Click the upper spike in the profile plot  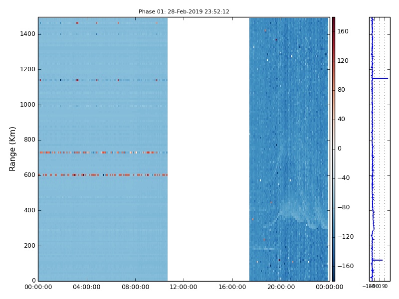pos(380,78)
